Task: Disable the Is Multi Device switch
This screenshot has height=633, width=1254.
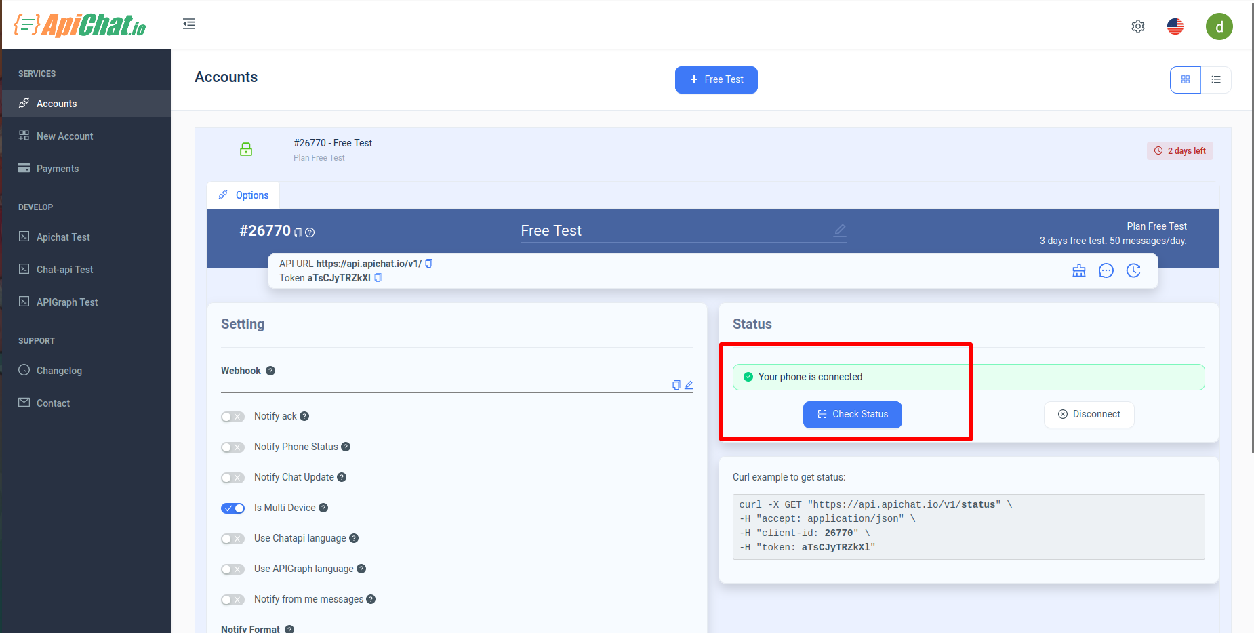Action: 232,508
